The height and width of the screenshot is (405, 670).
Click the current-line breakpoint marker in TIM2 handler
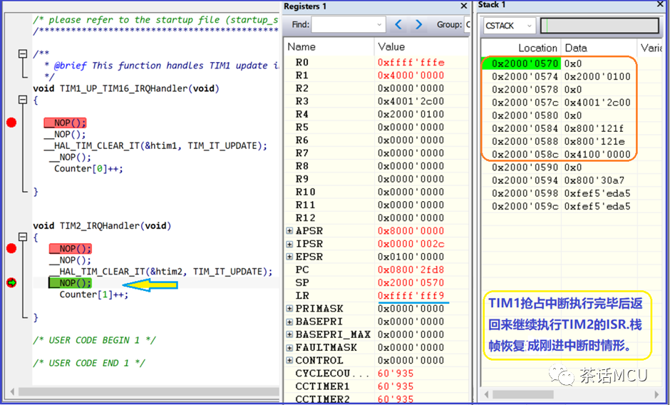click(11, 282)
